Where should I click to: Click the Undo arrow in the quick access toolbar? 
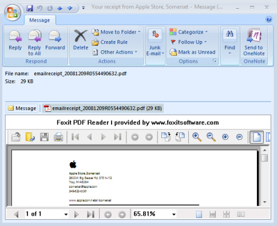(39, 8)
